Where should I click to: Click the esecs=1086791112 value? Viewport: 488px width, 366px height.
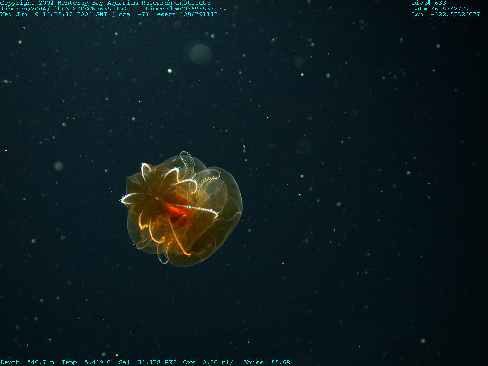point(187,14)
